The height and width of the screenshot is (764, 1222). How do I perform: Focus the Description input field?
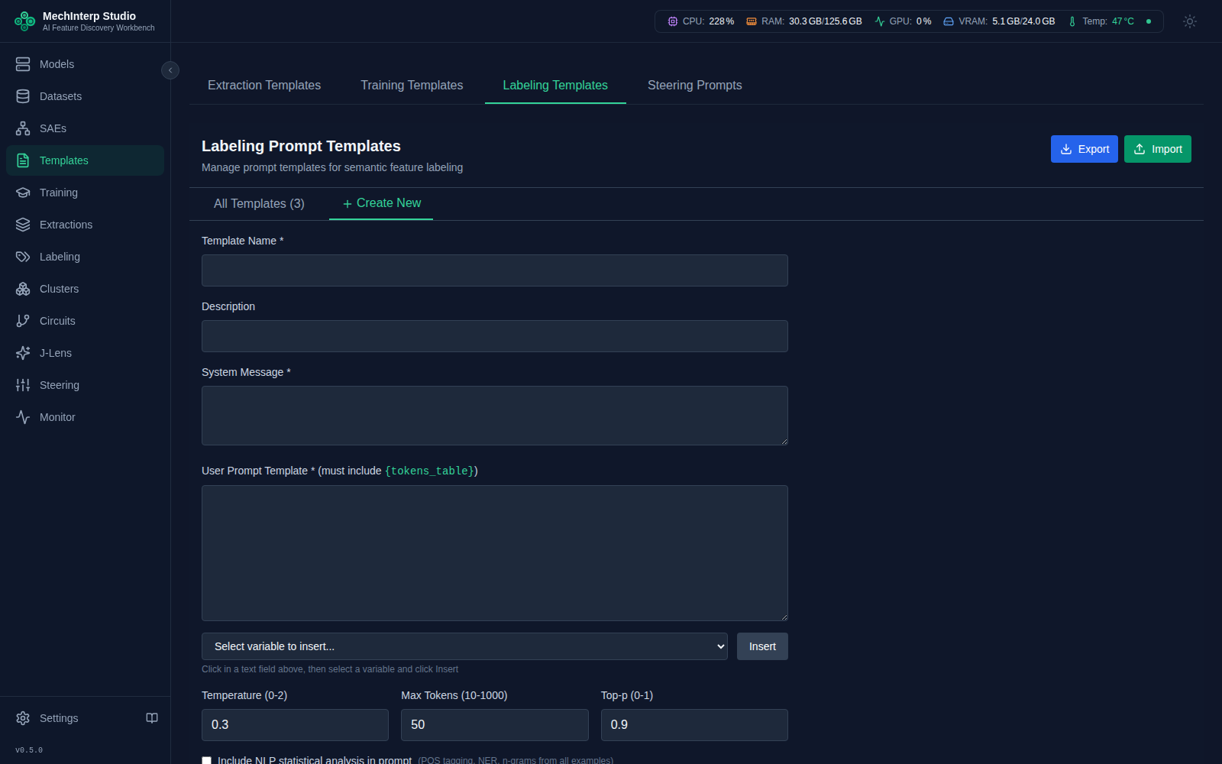pos(495,336)
